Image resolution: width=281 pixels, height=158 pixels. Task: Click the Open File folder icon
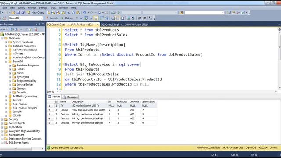(13, 13)
